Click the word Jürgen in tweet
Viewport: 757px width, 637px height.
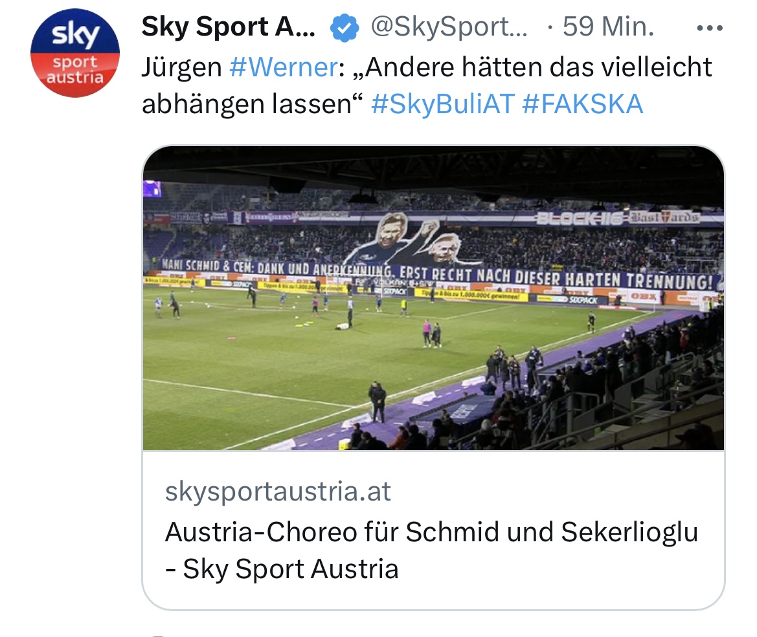(x=181, y=67)
